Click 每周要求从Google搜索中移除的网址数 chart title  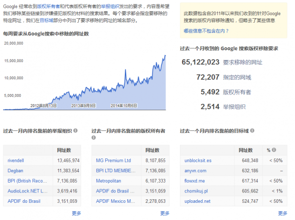(x=46, y=34)
